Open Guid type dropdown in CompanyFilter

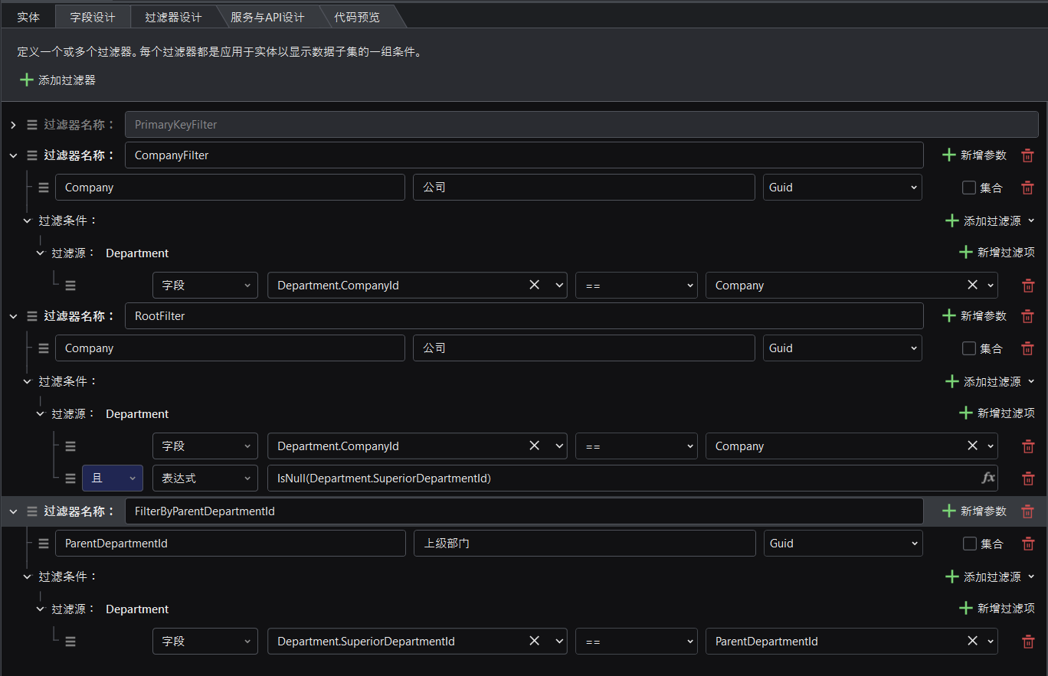pos(842,188)
